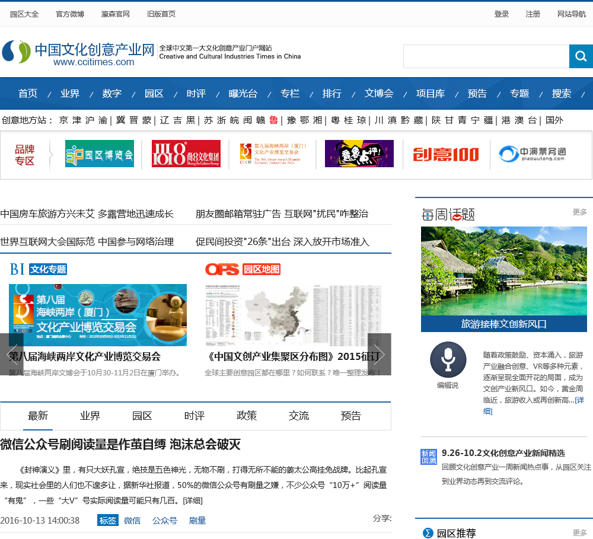The height and width of the screenshot is (539, 593).
Task: Open article 微信公众号刷阅读量是作茧自缚
Action: click(120, 445)
